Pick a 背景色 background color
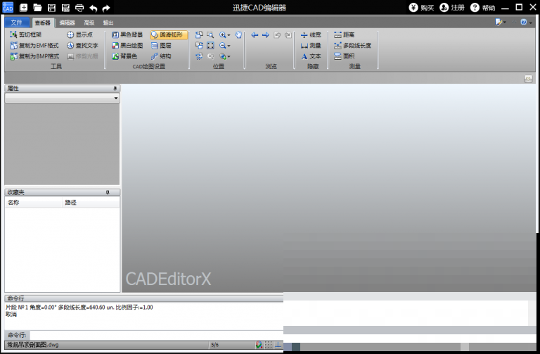Viewport: 540px width, 354px height. 124,56
